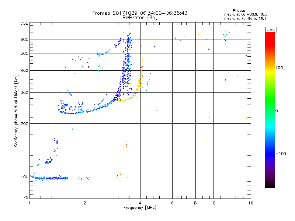Click the y-axis tick label '300'
The height and width of the screenshot is (221, 295).
(24, 93)
